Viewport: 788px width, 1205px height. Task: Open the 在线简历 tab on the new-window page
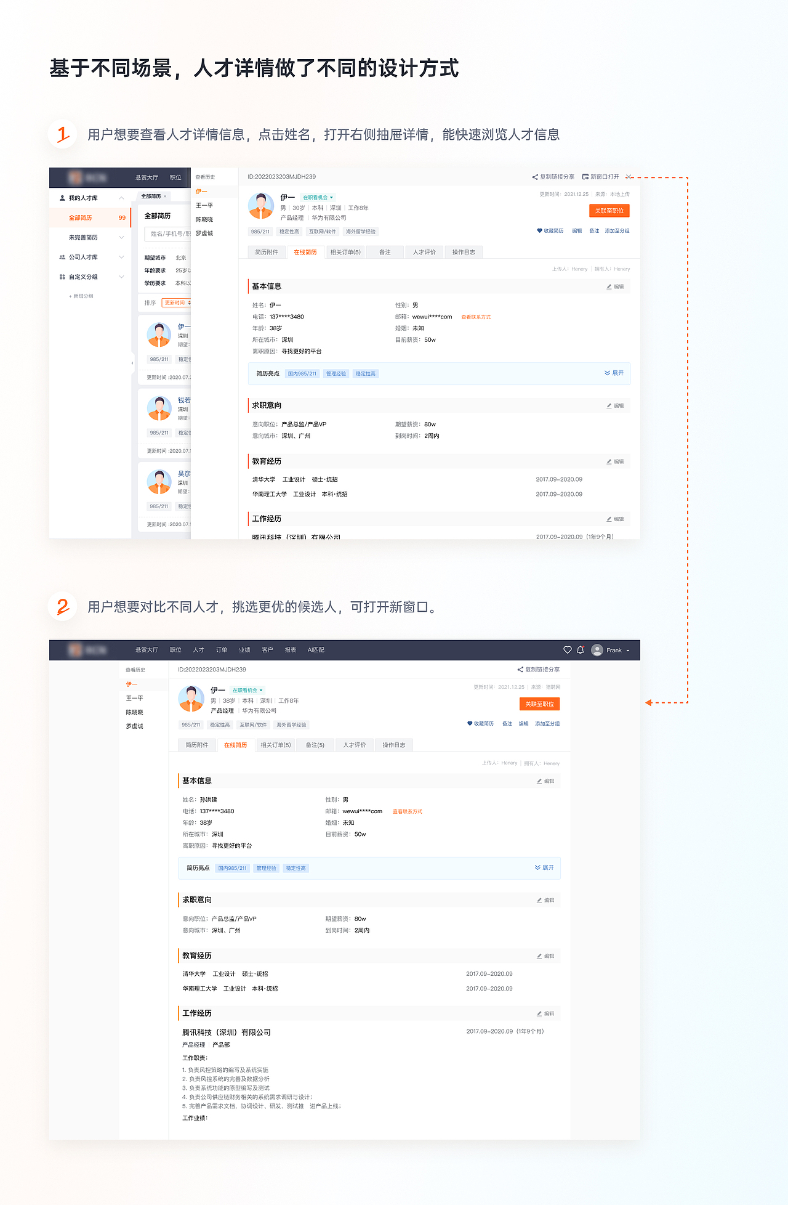[235, 745]
